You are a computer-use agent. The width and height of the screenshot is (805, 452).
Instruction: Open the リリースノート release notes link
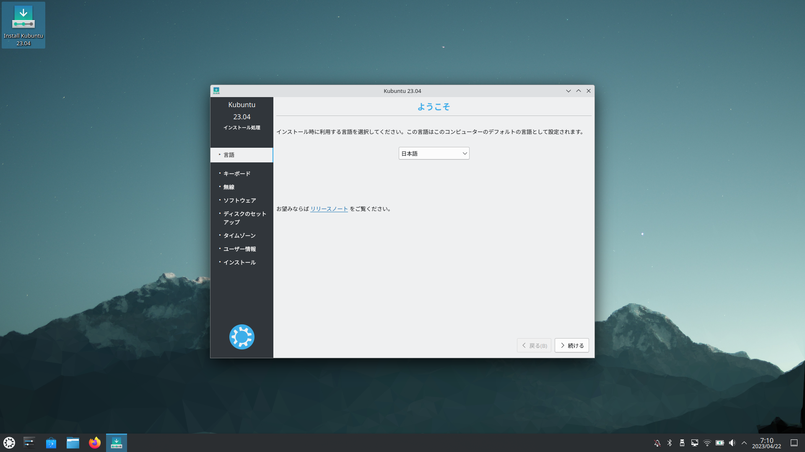(329, 209)
